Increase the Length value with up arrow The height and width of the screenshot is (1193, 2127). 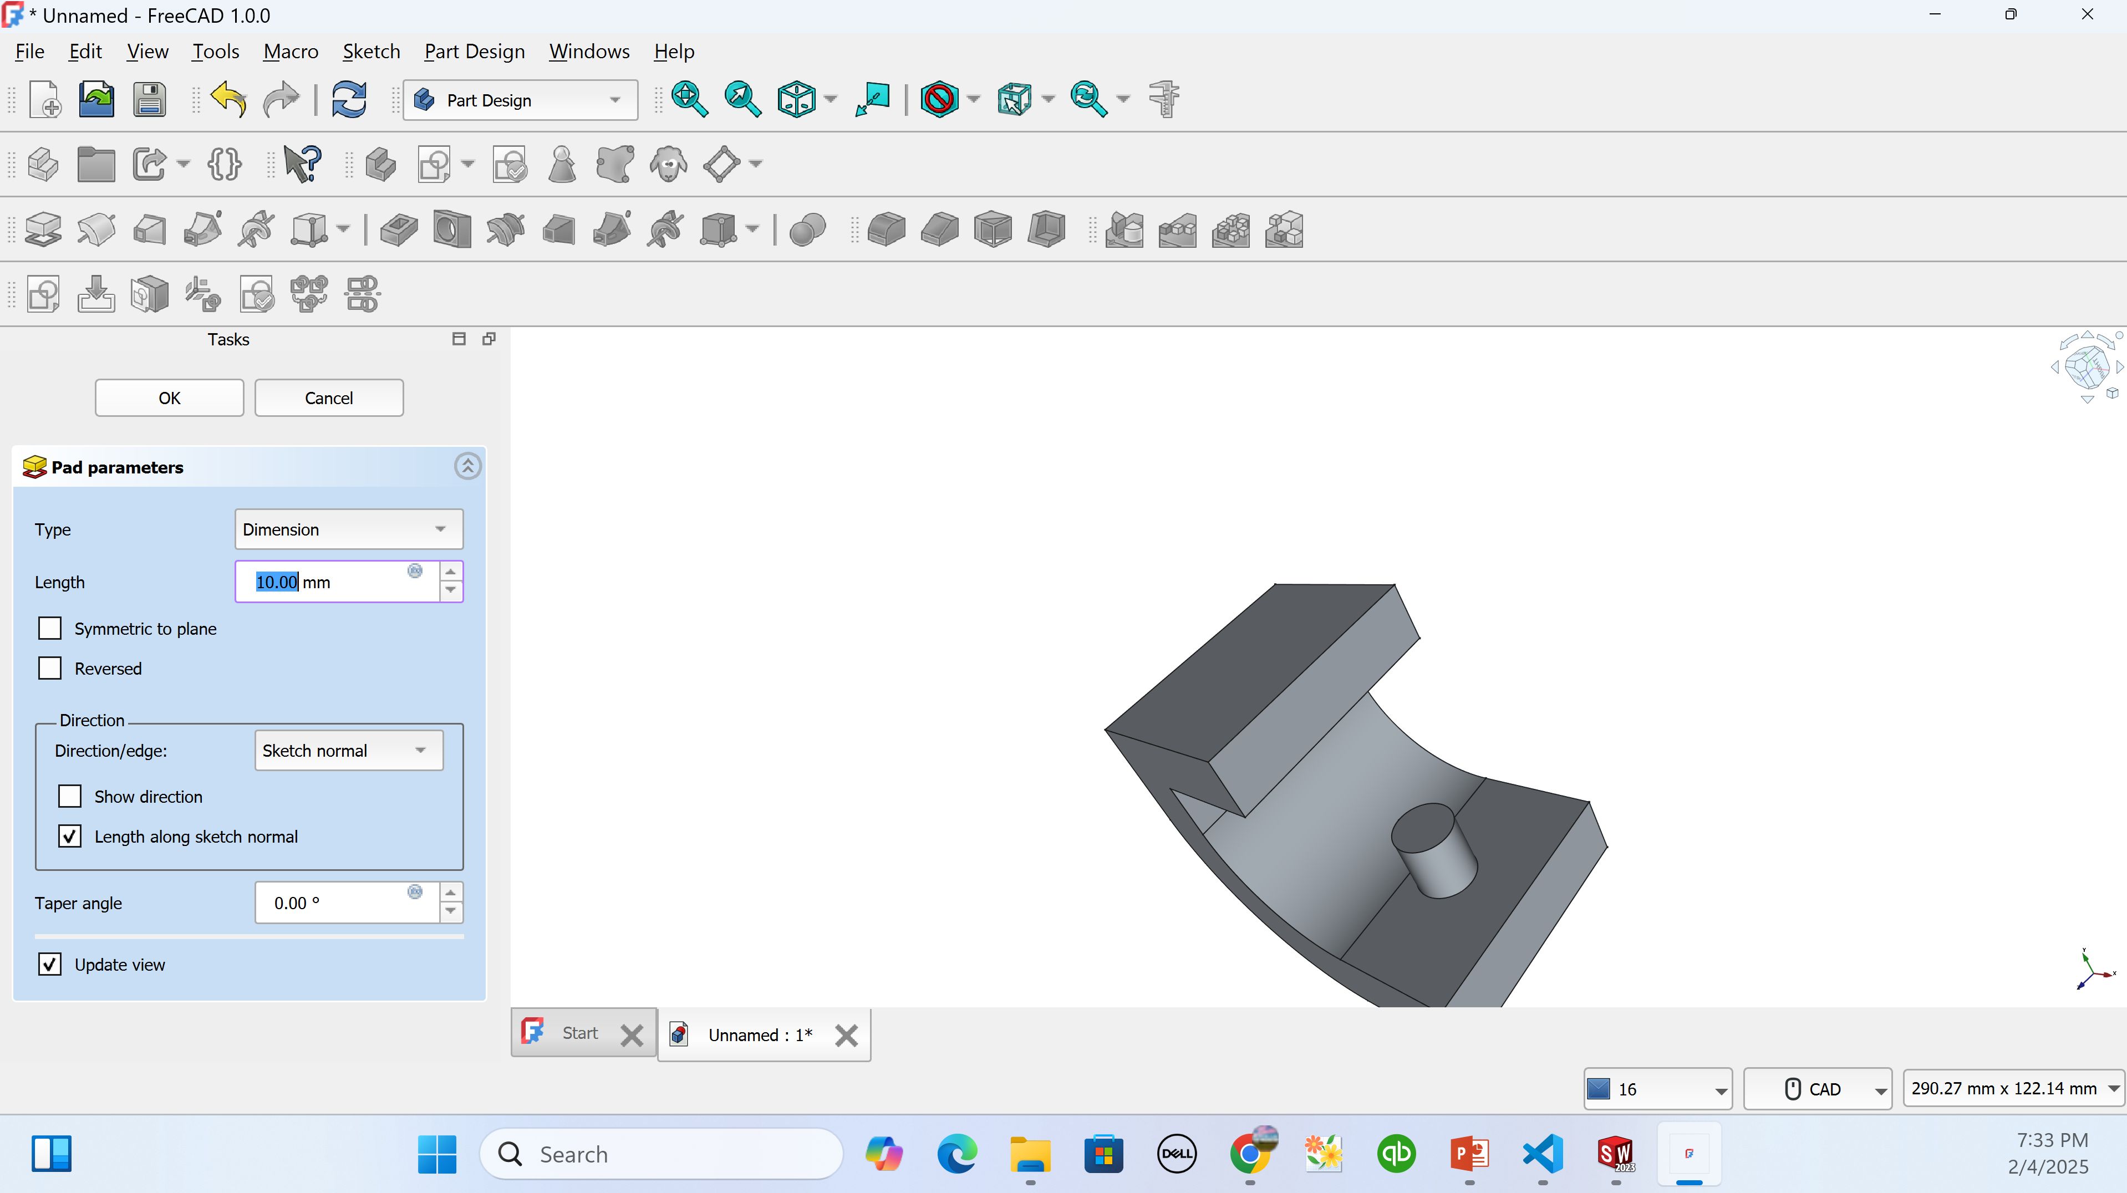[x=451, y=572]
